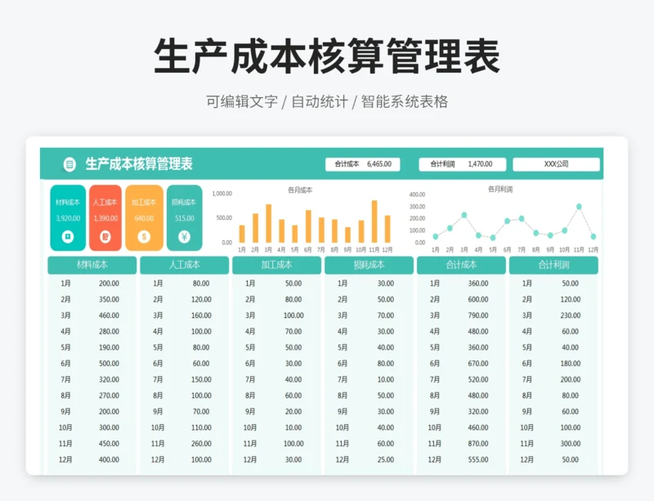
Task: Click the 人工成本 7月 value 150.00
Action: (x=201, y=379)
